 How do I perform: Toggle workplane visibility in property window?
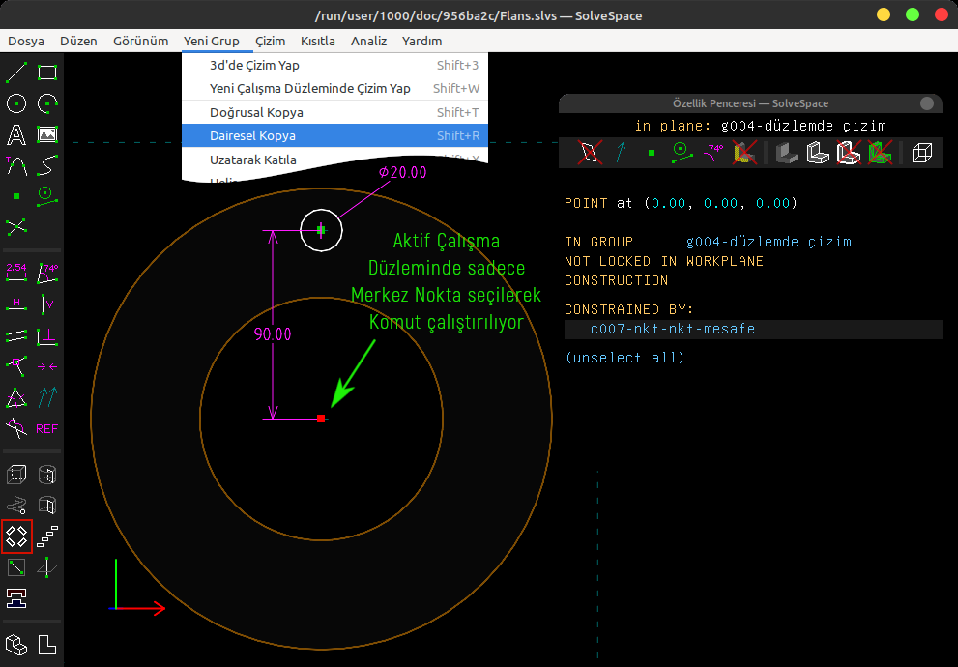click(x=590, y=152)
